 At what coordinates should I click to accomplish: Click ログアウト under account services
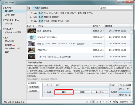click(x=9, y=24)
